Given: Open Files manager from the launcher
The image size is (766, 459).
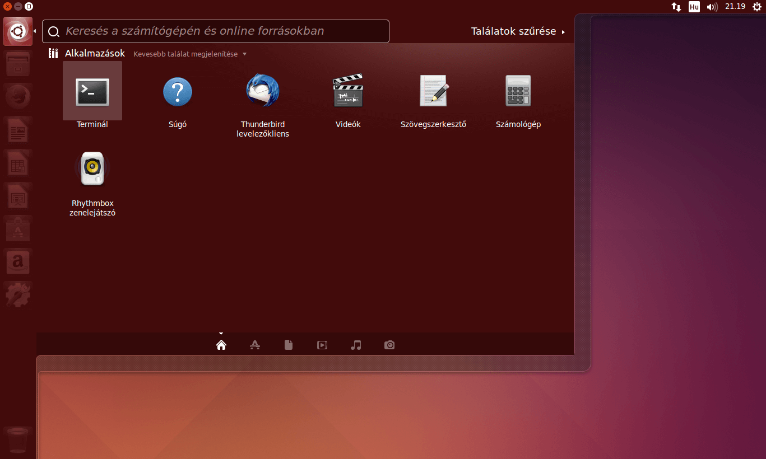Looking at the screenshot, I should pyautogui.click(x=18, y=64).
